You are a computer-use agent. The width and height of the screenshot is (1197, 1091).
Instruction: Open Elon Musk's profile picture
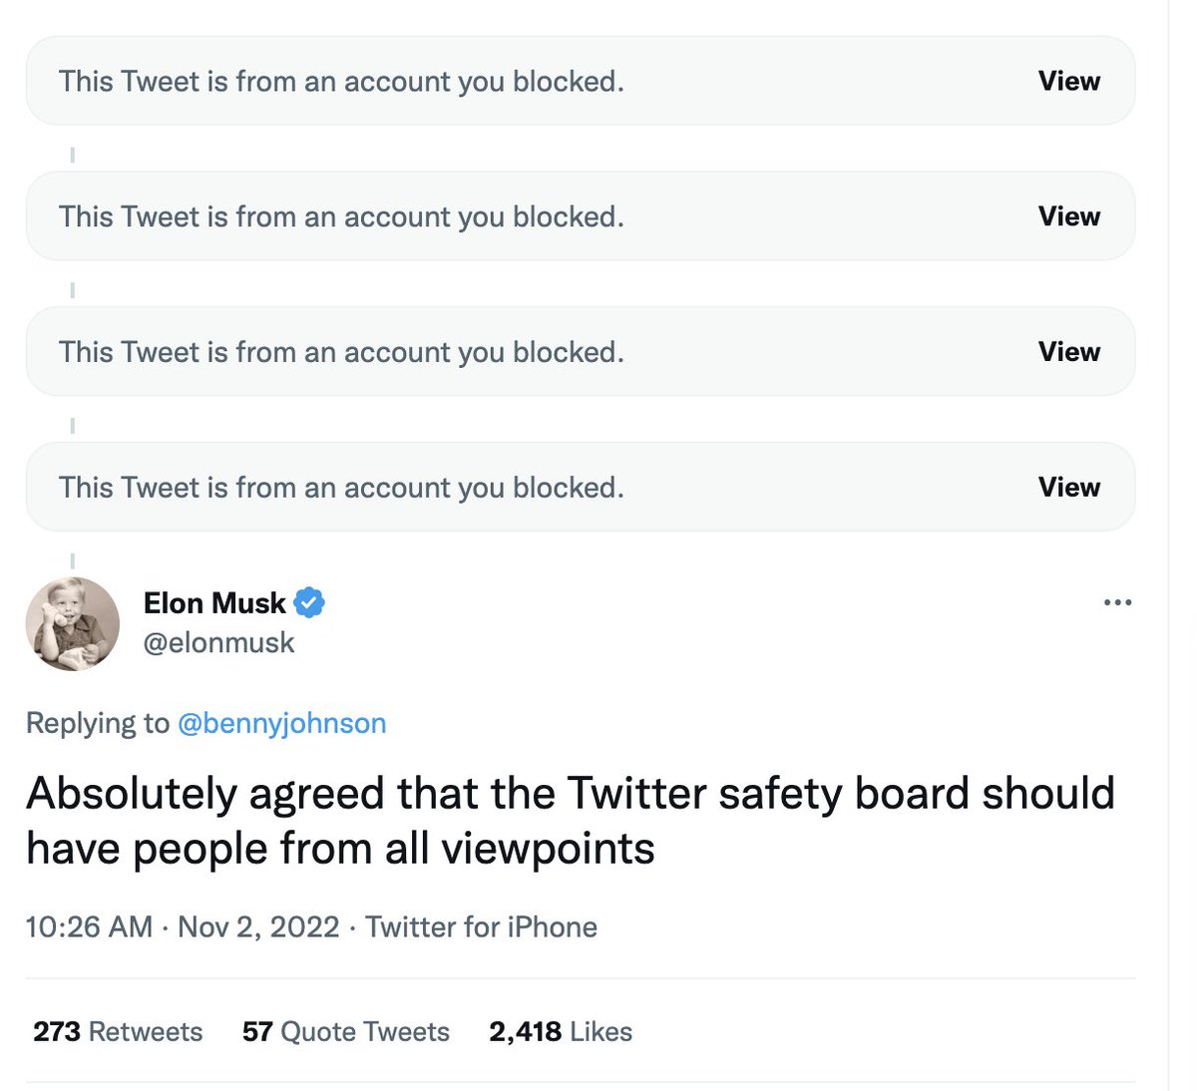pos(72,624)
